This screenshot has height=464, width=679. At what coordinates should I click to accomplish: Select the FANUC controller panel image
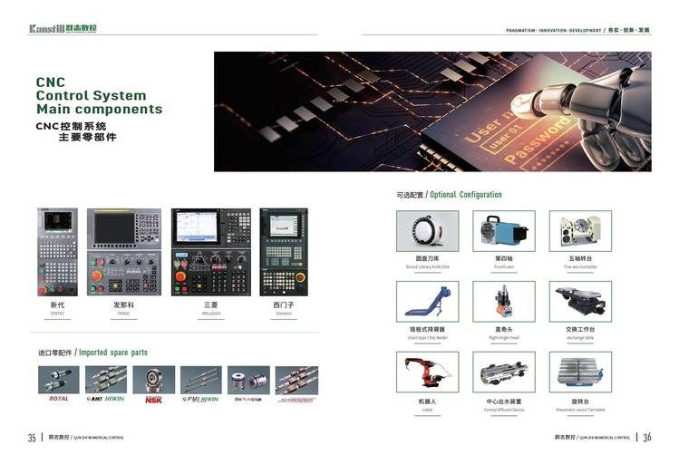123,252
